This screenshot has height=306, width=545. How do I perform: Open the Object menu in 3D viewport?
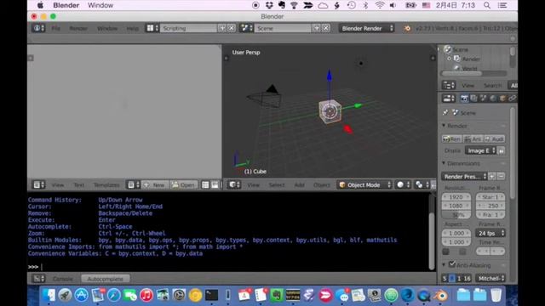(322, 185)
